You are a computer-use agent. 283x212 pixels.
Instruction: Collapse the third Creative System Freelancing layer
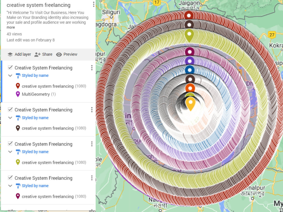click(x=10, y=152)
